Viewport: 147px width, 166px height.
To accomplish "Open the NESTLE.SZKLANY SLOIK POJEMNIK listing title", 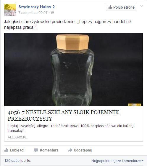I will click(x=63, y=115).
